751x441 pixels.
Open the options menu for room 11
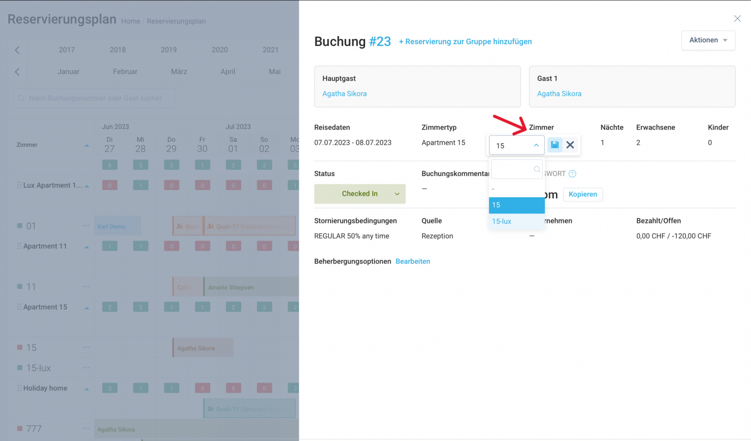pos(86,286)
